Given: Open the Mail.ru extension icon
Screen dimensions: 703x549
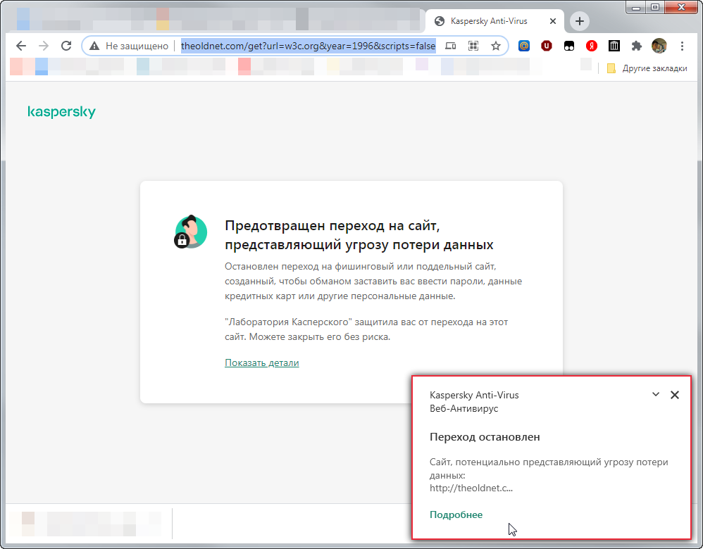Looking at the screenshot, I should pos(524,45).
